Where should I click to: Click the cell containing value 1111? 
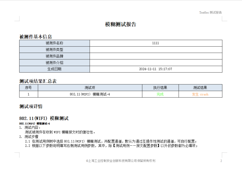[156, 43]
